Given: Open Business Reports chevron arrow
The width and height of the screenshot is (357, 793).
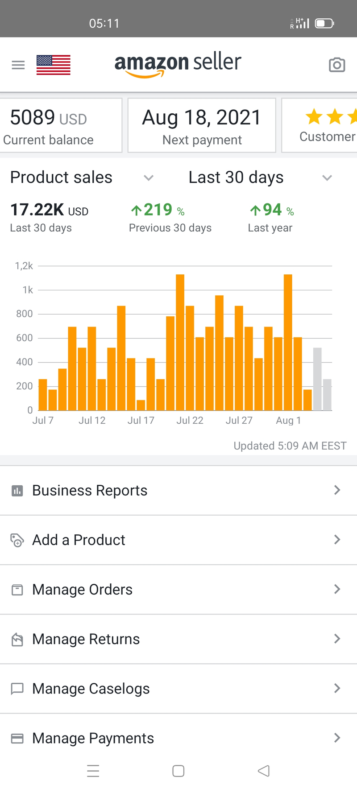Looking at the screenshot, I should coord(337,490).
